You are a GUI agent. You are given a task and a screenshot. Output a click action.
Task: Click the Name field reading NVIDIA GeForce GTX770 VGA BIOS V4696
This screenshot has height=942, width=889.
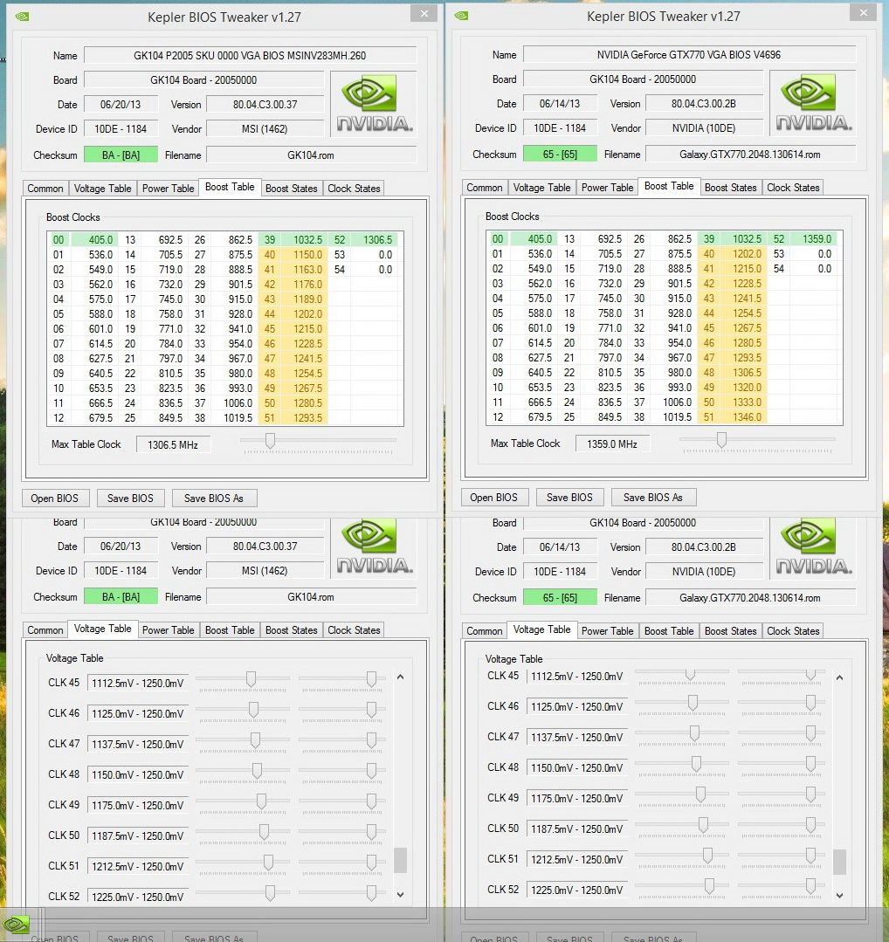689,55
